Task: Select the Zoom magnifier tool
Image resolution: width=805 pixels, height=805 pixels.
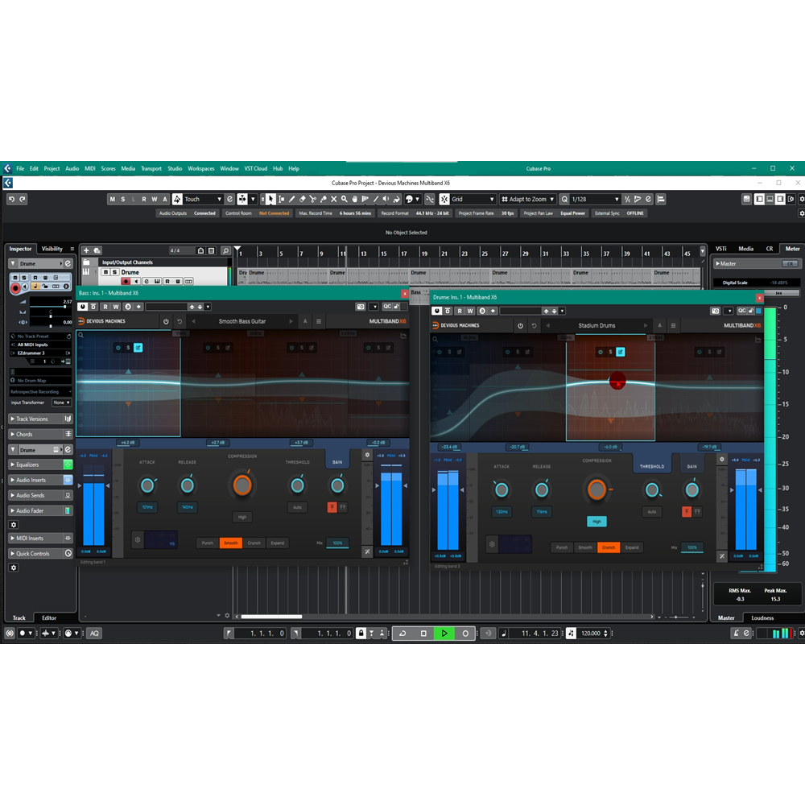Action: tap(344, 199)
